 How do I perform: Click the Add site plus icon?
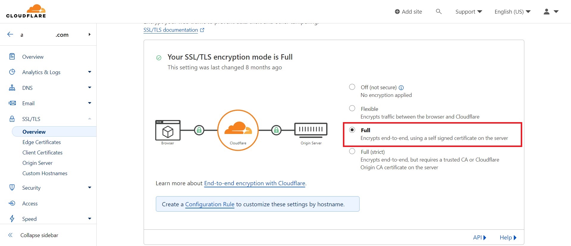[397, 12]
